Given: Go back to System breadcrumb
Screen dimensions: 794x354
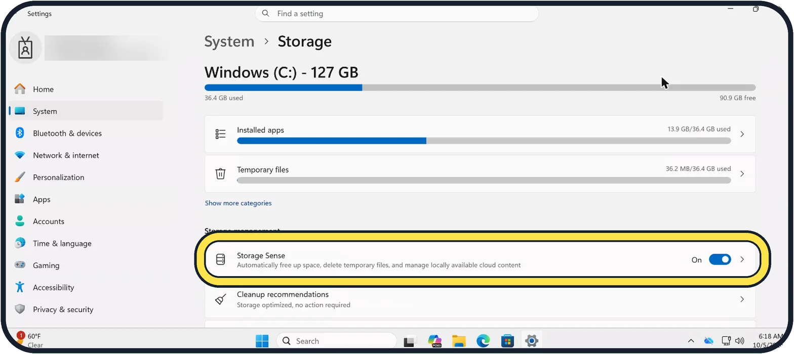Looking at the screenshot, I should 229,41.
